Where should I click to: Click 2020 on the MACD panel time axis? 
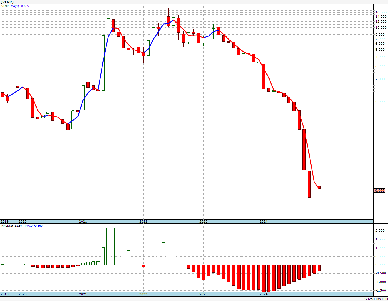[23, 294]
